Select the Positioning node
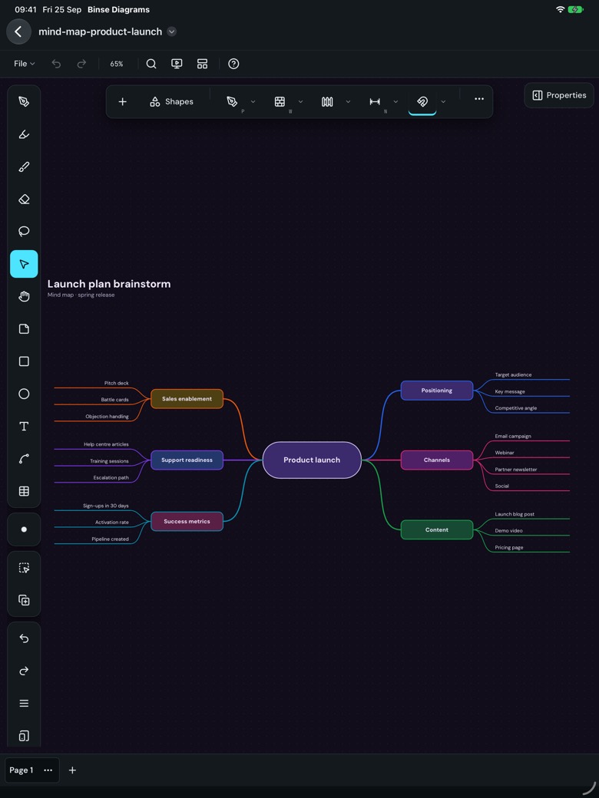The width and height of the screenshot is (599, 798). click(437, 391)
